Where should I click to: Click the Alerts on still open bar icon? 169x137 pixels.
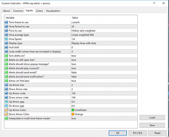click(6, 60)
